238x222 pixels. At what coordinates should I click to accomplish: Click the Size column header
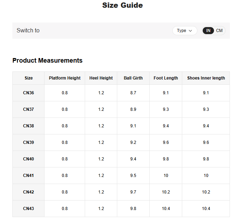click(29, 78)
